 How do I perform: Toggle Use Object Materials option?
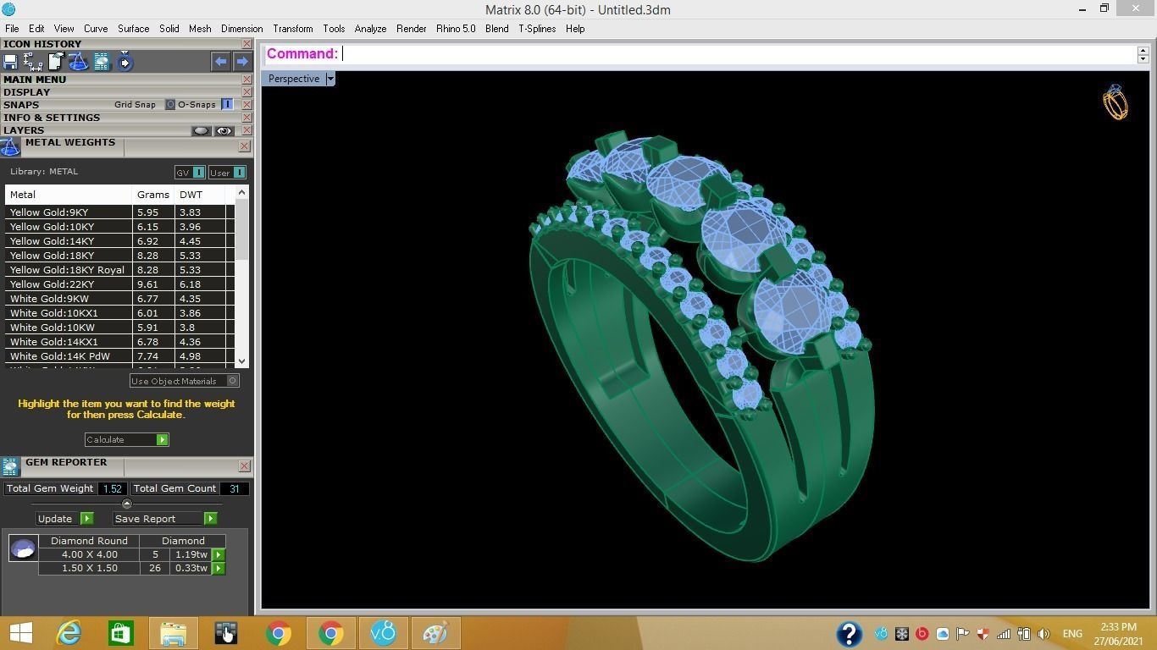tap(232, 381)
